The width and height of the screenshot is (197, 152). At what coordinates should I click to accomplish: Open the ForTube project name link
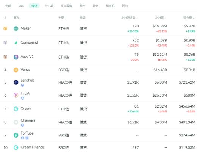[27, 133]
